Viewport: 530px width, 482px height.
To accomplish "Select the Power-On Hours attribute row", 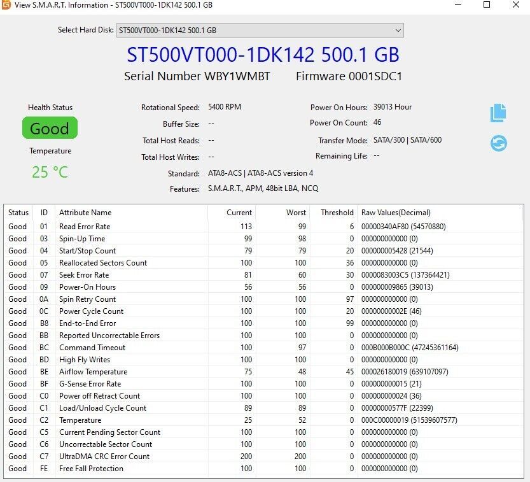I will tap(263, 287).
